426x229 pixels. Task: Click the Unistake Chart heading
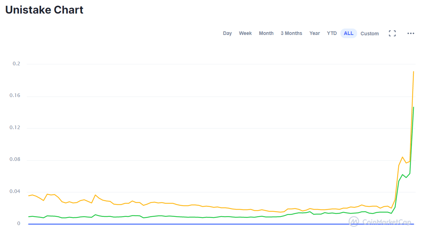click(x=44, y=10)
